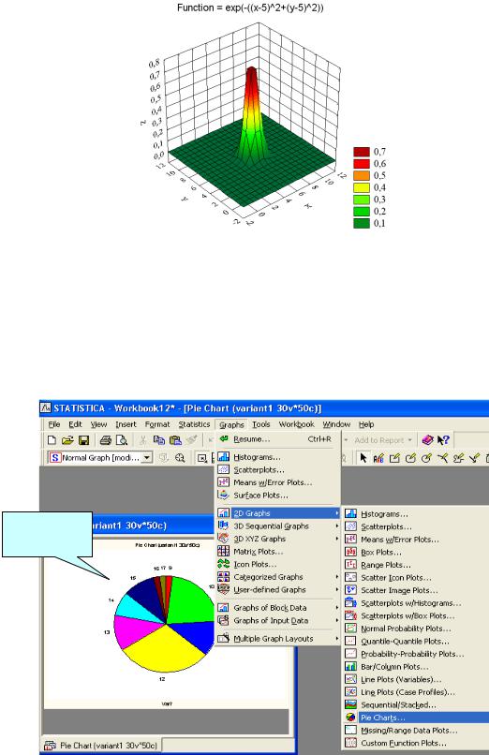Select Resume... in the Graphs menu

click(277, 439)
